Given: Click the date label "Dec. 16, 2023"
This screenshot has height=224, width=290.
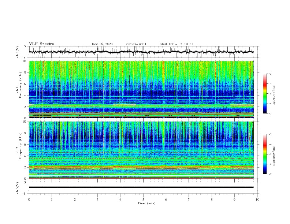Looking at the screenshot, I should coord(102,44).
